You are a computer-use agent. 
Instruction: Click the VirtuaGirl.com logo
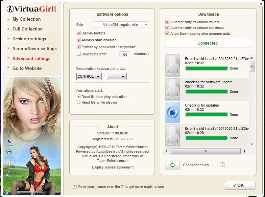click(x=32, y=9)
